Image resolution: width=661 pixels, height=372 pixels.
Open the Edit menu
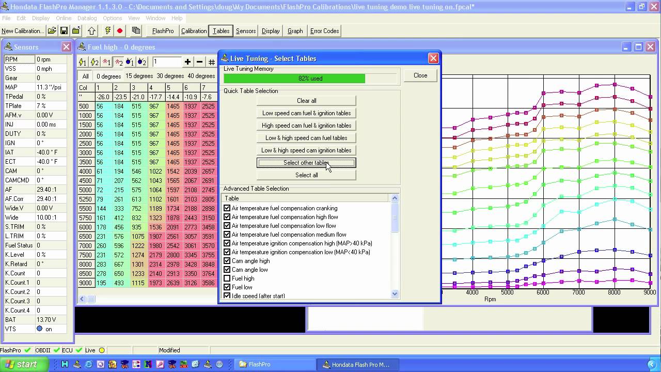[x=21, y=18]
